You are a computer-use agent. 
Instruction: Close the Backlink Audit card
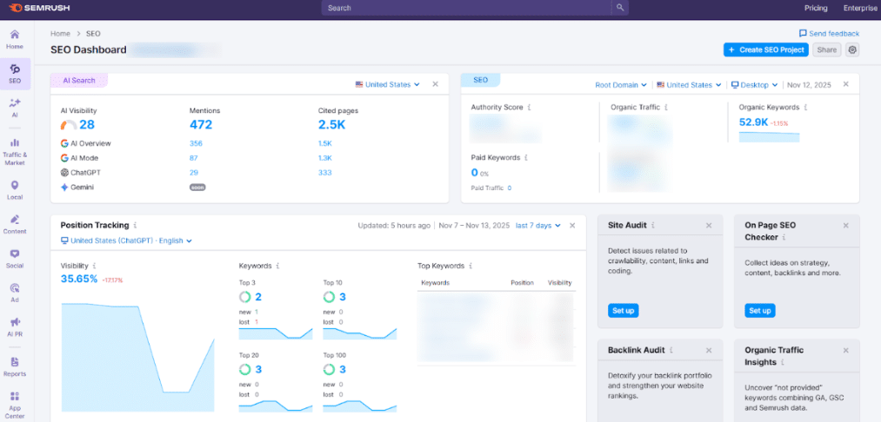click(709, 350)
